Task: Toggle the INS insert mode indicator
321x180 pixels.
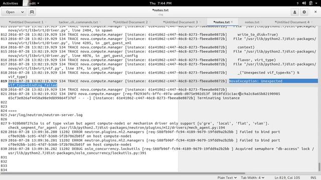Action: [313, 178]
